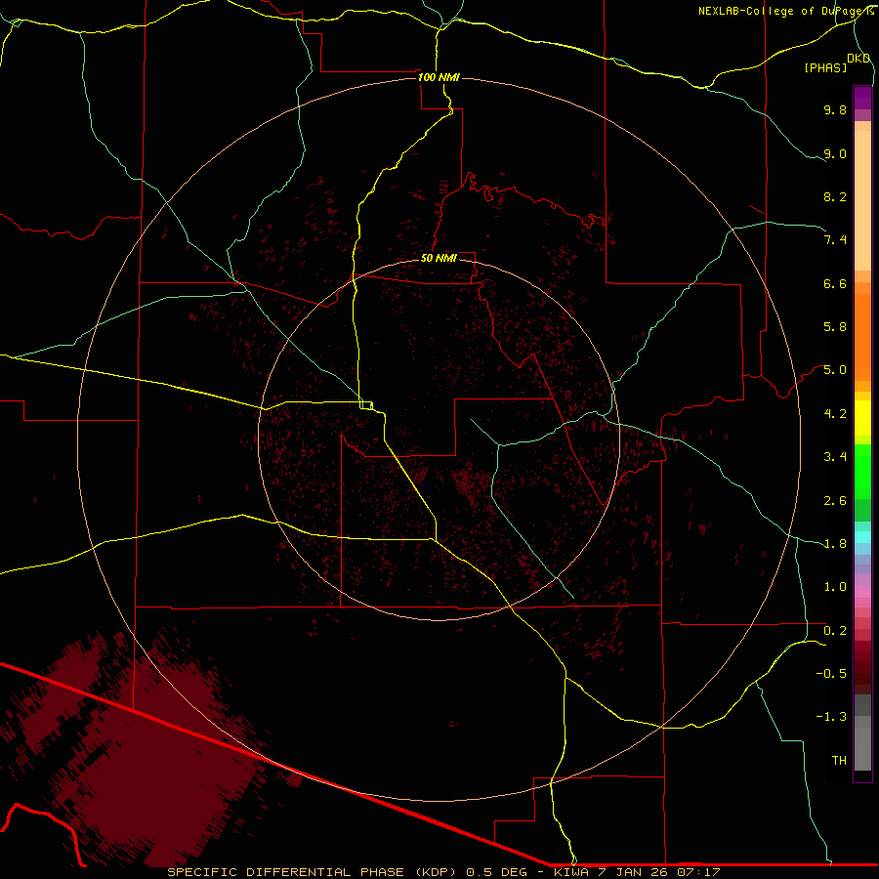Click the 5.8 scale label
This screenshot has height=879, width=879.
coord(835,327)
